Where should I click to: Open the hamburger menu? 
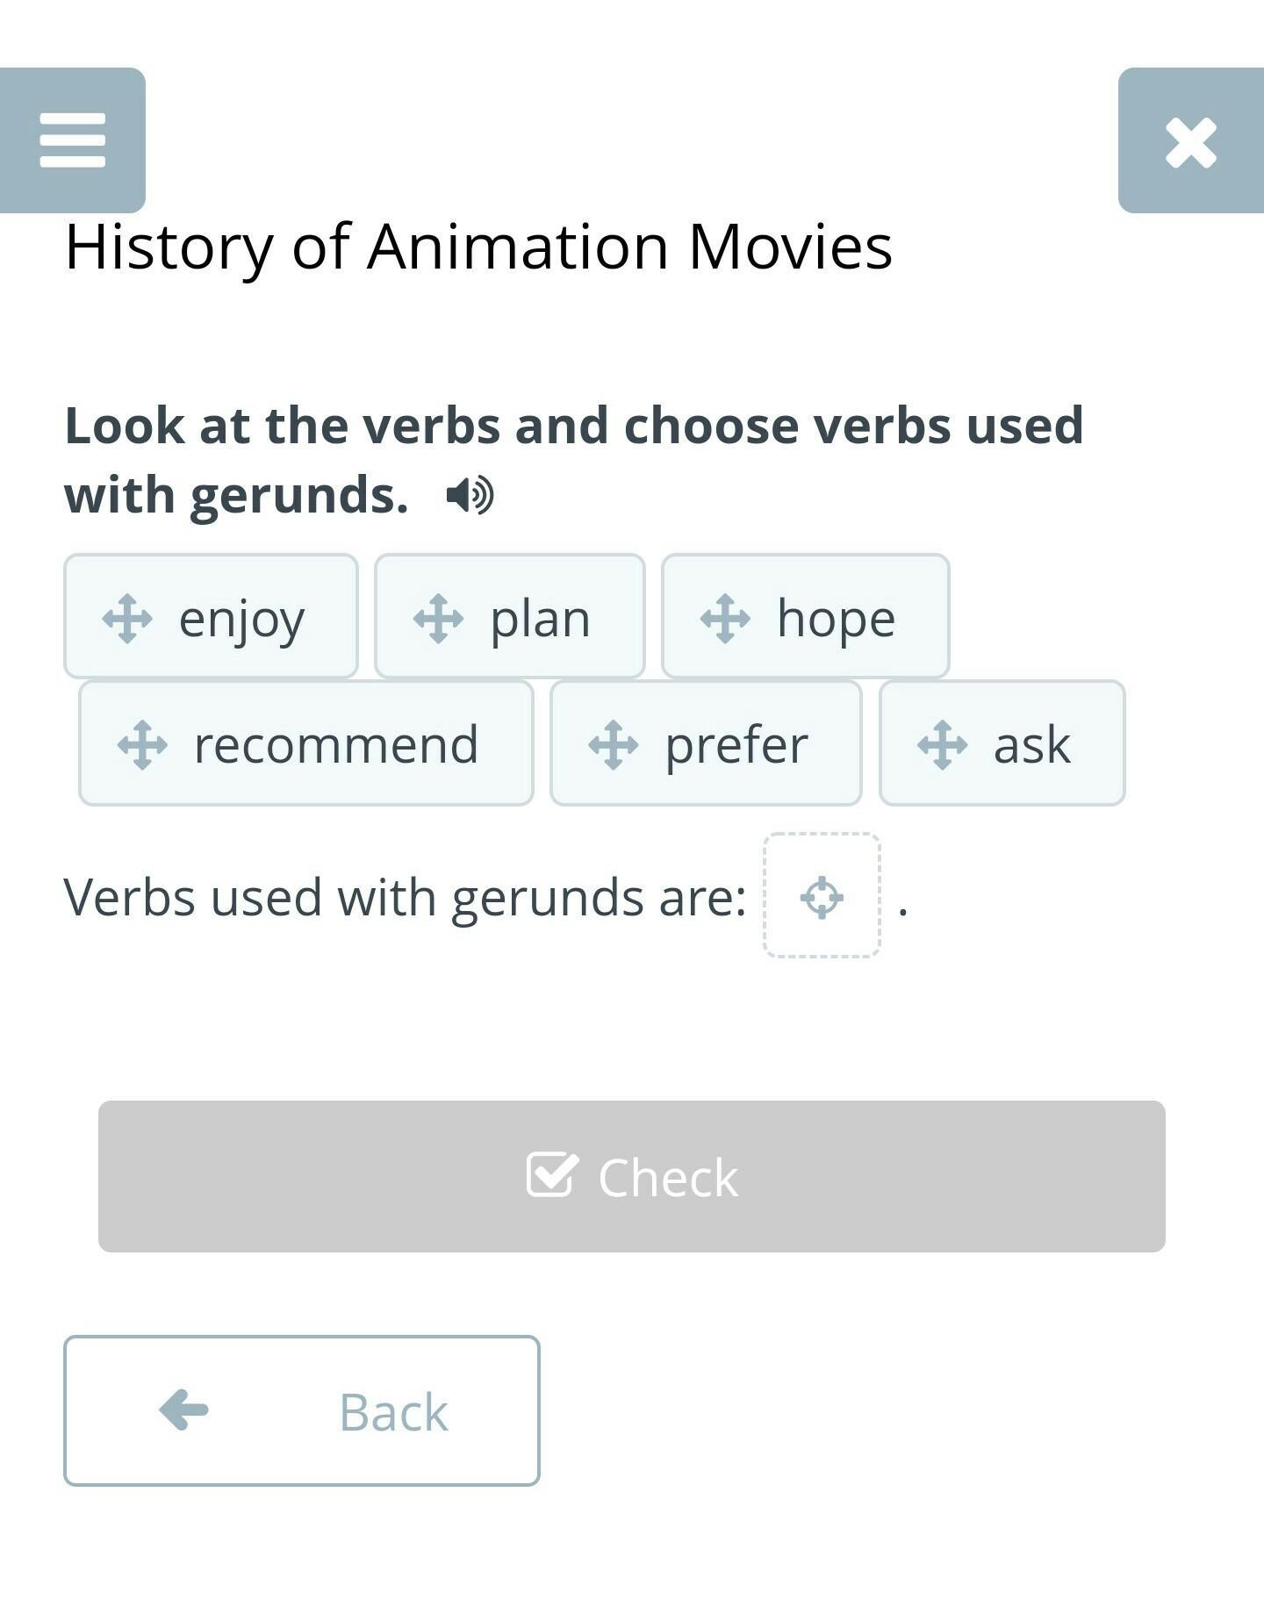point(72,140)
